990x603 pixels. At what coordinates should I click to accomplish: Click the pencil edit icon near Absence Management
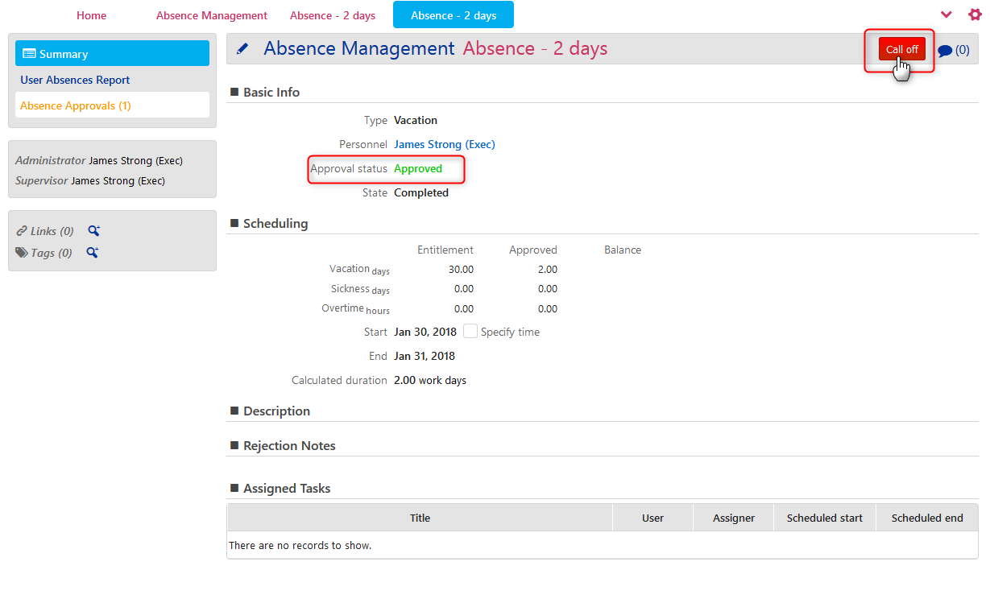[242, 48]
